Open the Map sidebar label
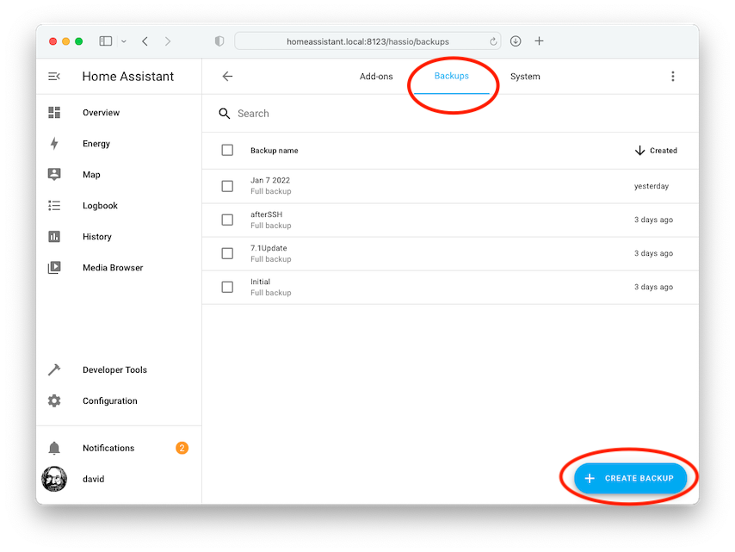Screen dimensions: 735x552 pos(91,175)
